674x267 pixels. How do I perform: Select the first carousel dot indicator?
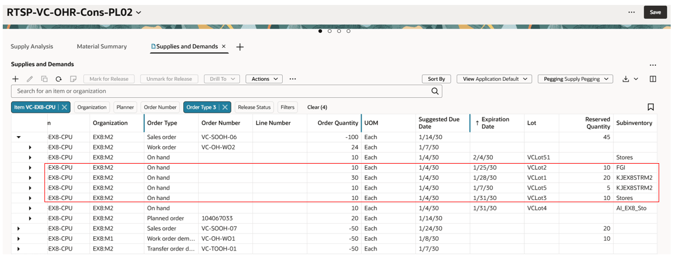[321, 31]
